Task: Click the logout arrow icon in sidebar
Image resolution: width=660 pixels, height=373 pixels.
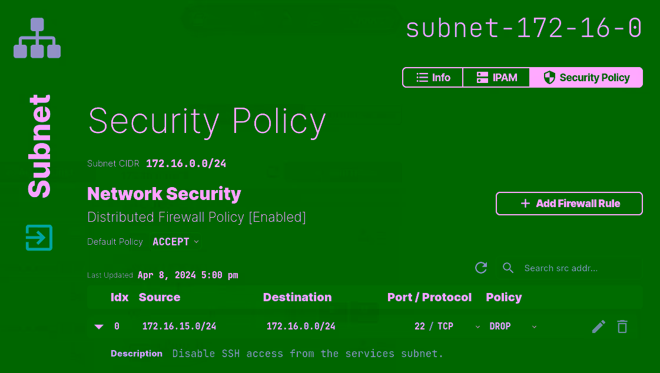Action: click(x=38, y=238)
